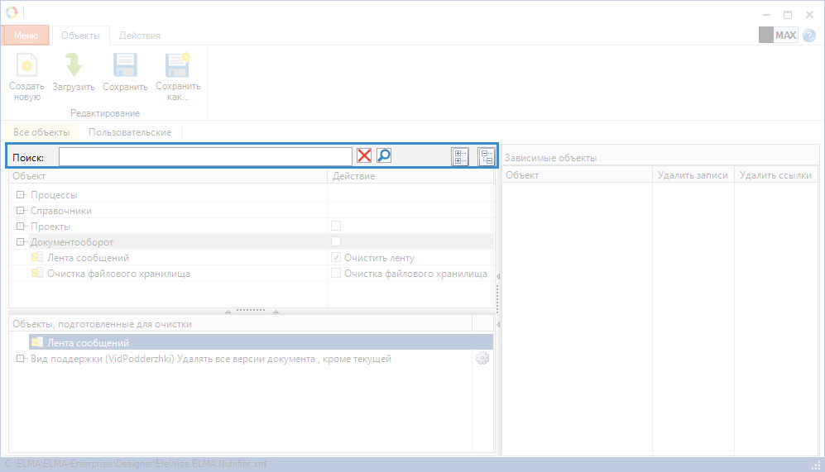
Task: Run search with the magnifier icon
Action: [x=384, y=155]
